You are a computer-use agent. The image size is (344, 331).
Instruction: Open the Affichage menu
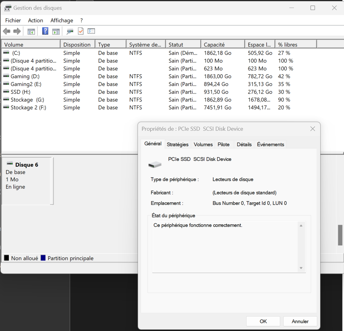62,20
